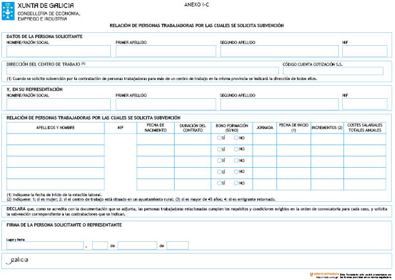Focus the applicant NIF field
This screenshot has width=395, height=280.
pos(364,51)
